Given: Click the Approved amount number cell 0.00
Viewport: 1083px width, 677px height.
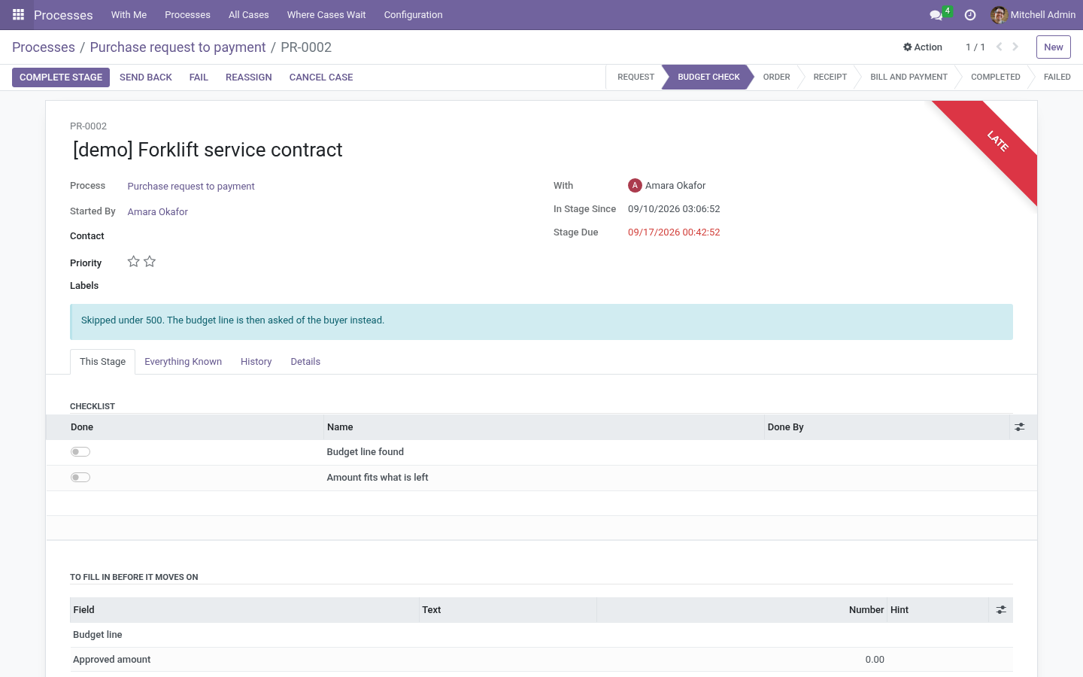Looking at the screenshot, I should [875, 660].
